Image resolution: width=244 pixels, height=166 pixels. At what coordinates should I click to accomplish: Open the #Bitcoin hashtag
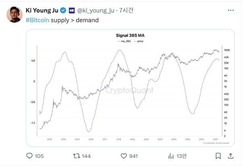click(x=38, y=20)
